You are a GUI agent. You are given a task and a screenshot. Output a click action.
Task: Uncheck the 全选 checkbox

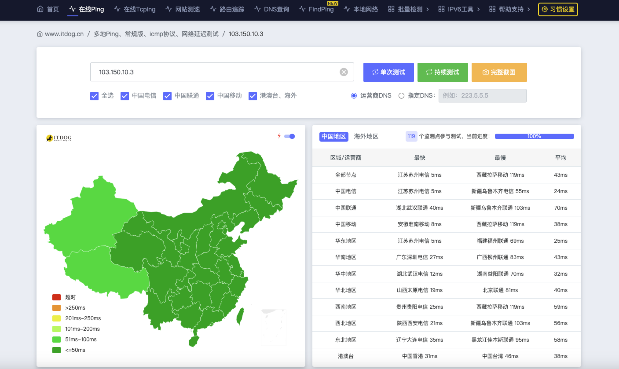(x=94, y=96)
